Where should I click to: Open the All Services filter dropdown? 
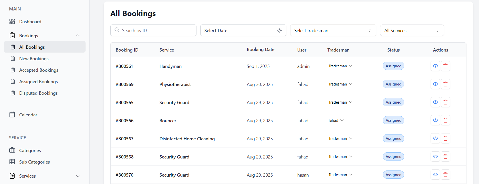pos(412,30)
